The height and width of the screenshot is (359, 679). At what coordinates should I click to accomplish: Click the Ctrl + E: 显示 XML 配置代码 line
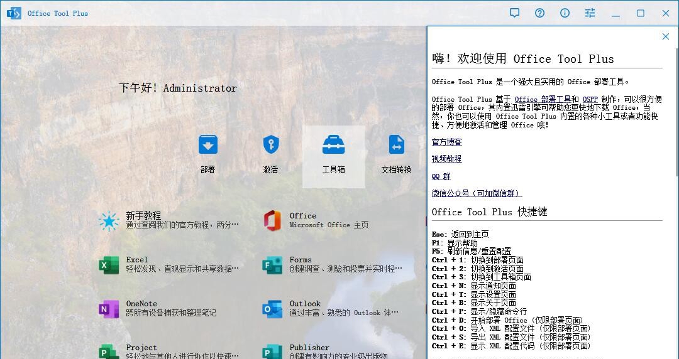[511, 346]
